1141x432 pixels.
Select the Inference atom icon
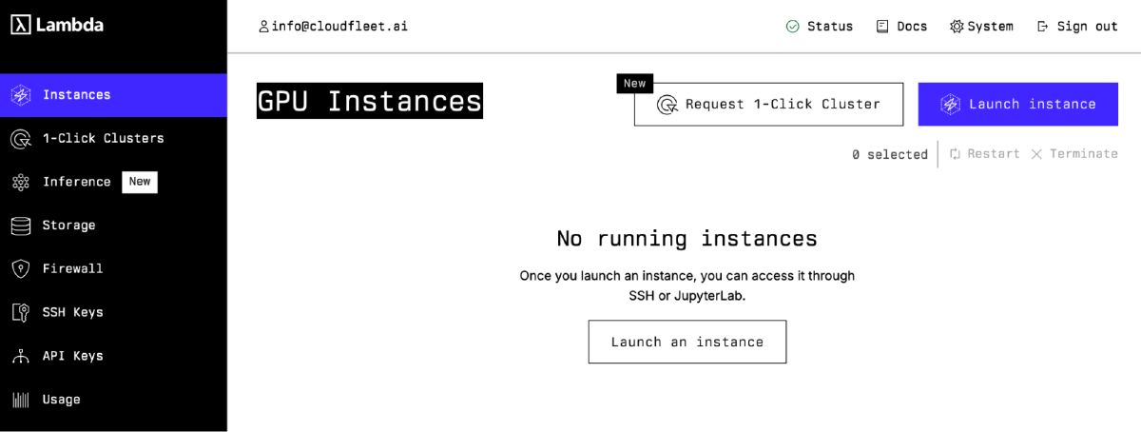point(21,182)
